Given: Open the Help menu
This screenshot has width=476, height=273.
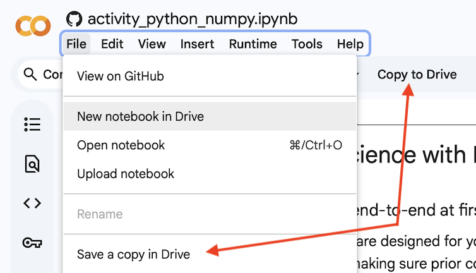Looking at the screenshot, I should pos(350,44).
